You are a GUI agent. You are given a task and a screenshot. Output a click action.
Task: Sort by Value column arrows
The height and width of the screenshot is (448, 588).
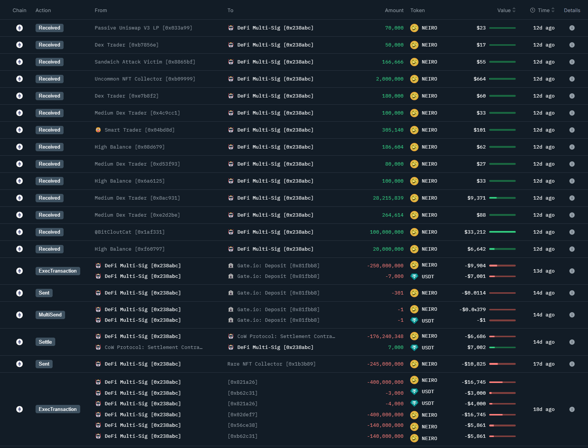[x=514, y=10]
